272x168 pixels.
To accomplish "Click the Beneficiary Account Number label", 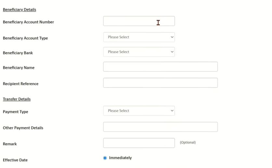I will [x=28, y=22].
